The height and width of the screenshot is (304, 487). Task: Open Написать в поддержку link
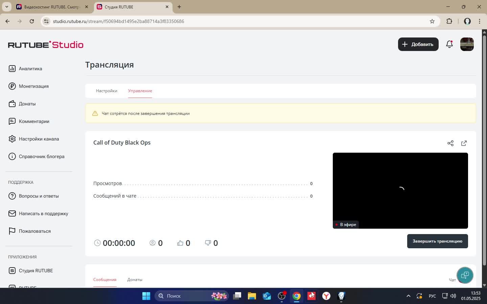click(x=44, y=213)
